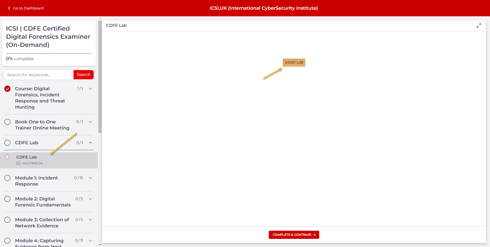This screenshot has height=247, width=490.
Task: Select the CDFE Lab section title
Action: click(x=27, y=143)
